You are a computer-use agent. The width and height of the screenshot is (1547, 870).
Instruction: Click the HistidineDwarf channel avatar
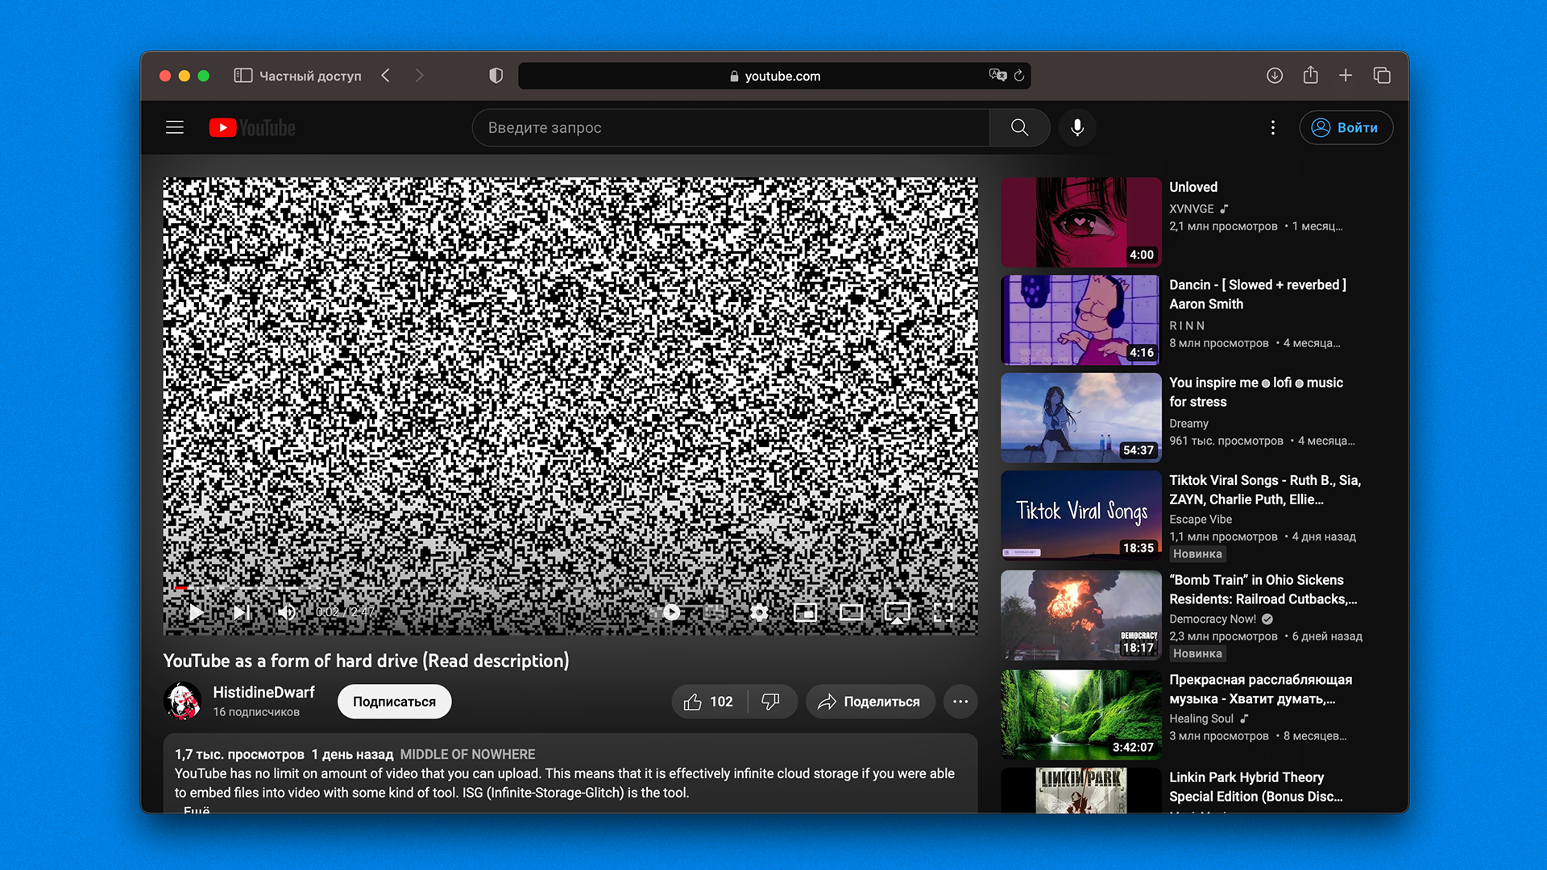click(x=183, y=701)
